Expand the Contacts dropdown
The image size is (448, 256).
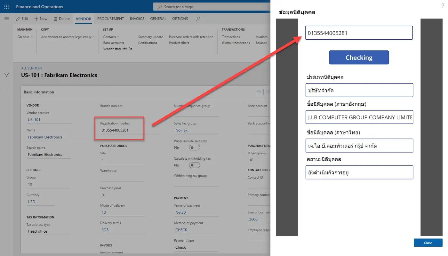click(111, 37)
